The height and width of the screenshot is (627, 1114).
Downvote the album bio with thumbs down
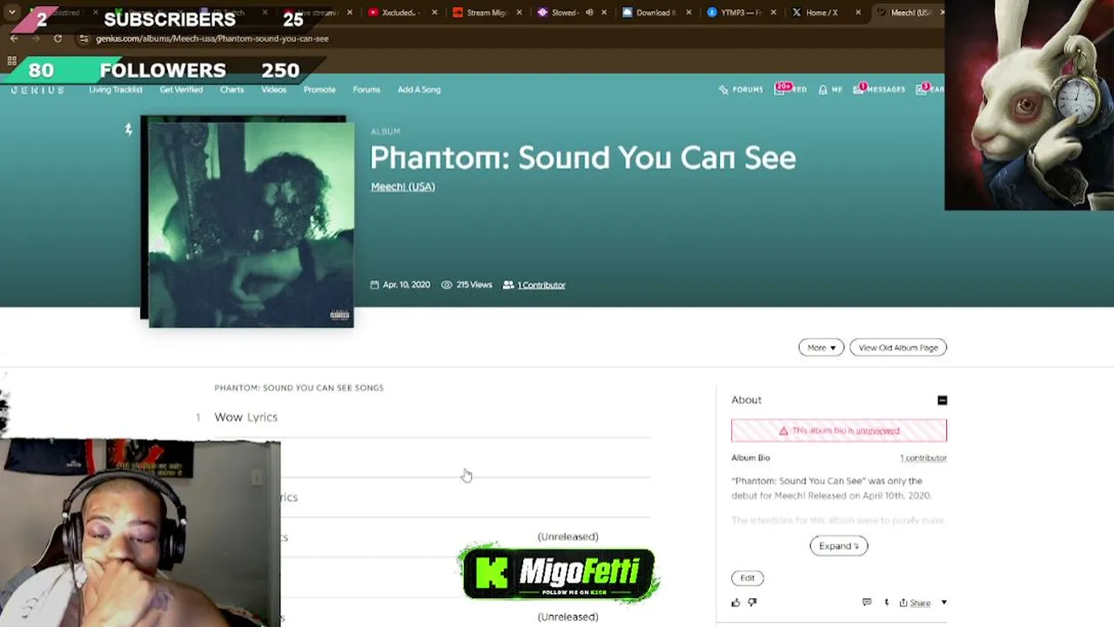pyautogui.click(x=752, y=603)
